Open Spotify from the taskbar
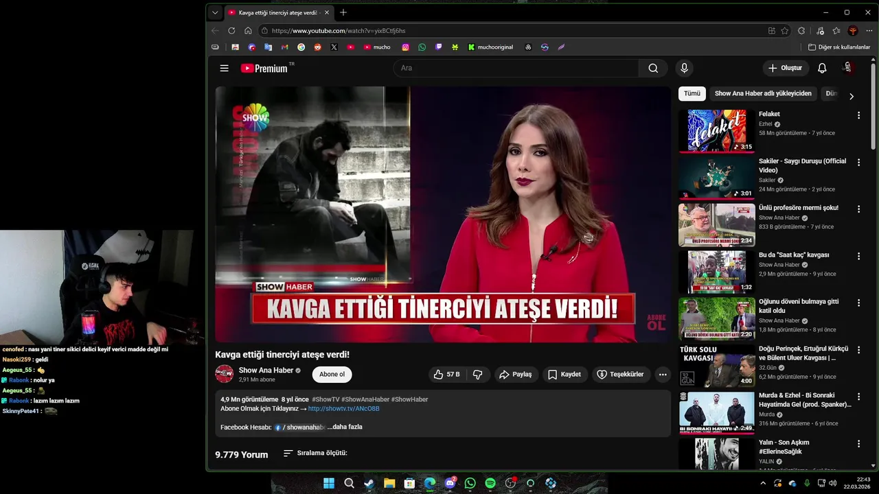The width and height of the screenshot is (879, 494). tap(490, 483)
